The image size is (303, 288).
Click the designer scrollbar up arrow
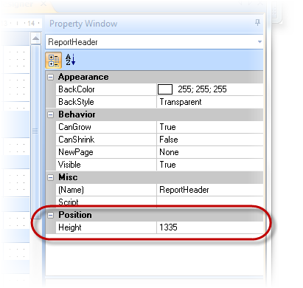coord(35,38)
